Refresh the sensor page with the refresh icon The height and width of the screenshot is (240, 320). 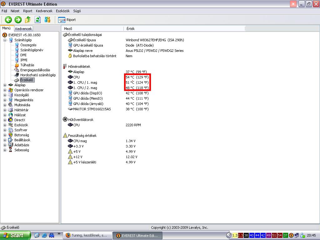click(37, 20)
